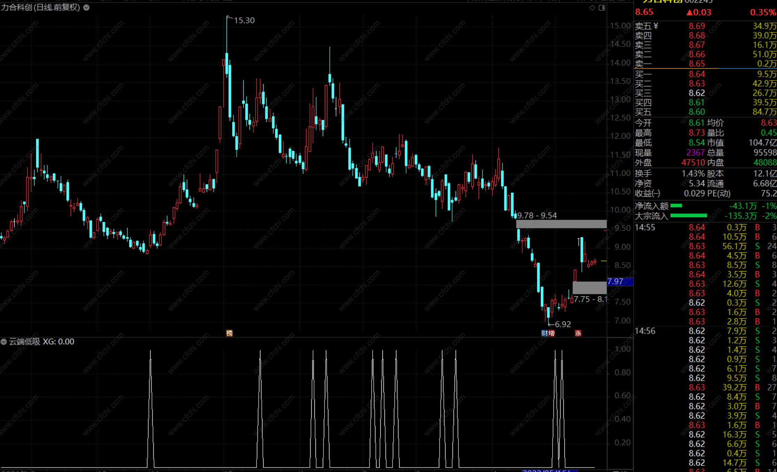Click the 7.97 price label on axis
The image size is (777, 472).
616,281
